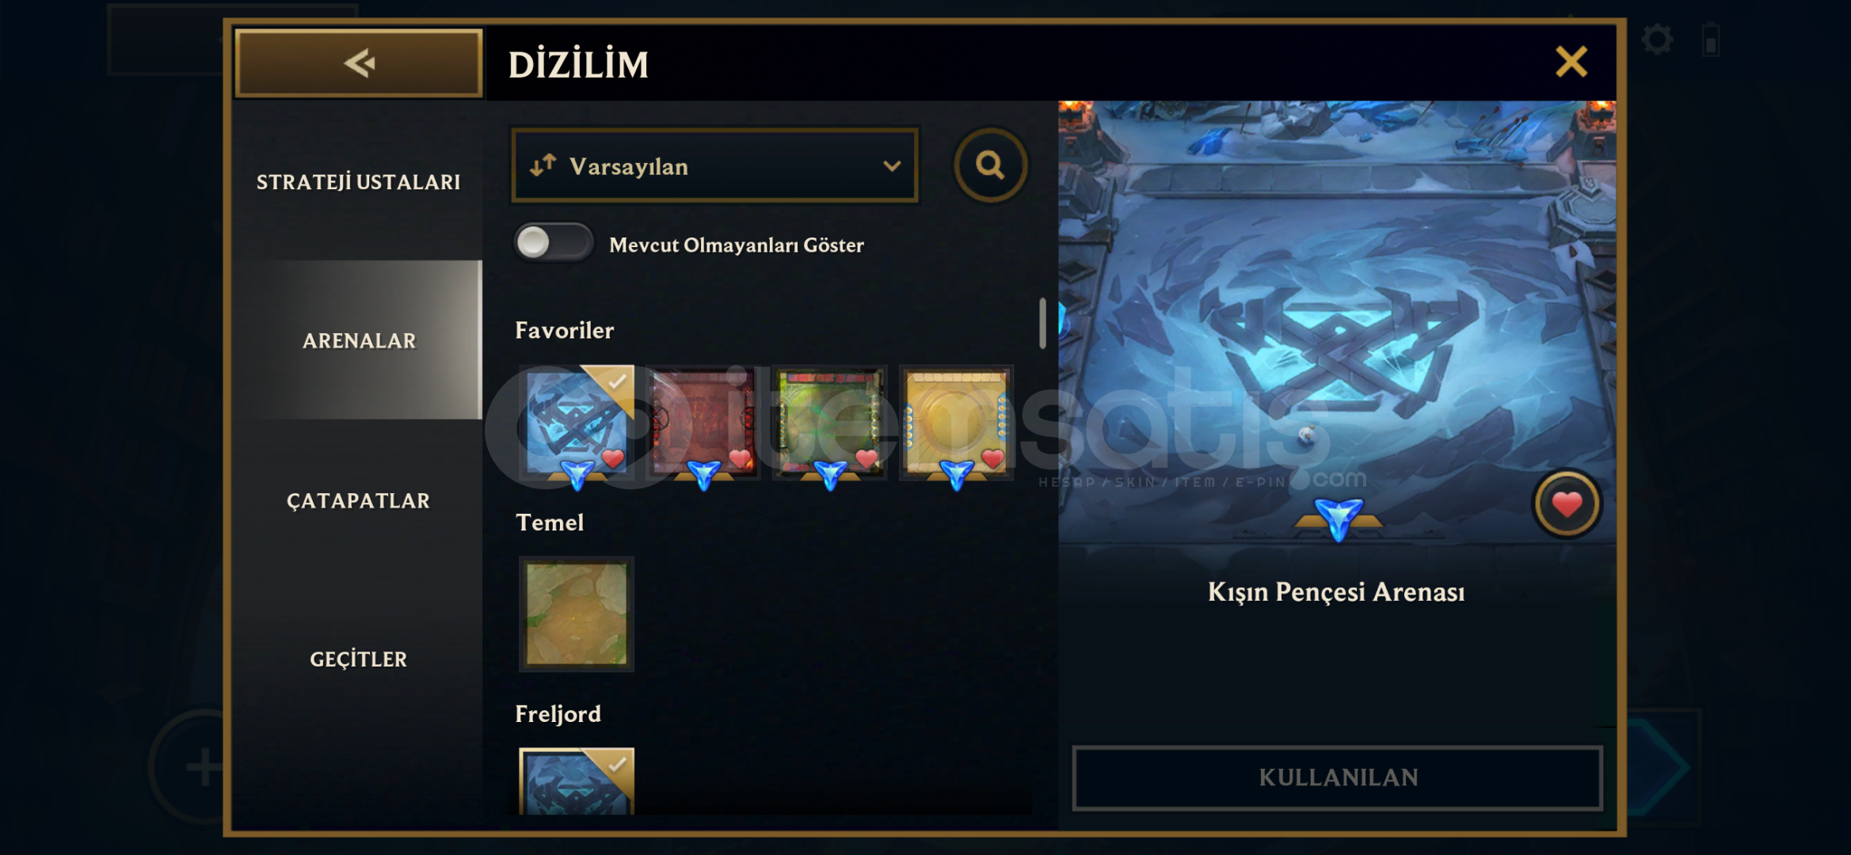This screenshot has width=1851, height=855.
Task: Select the Geçitler category
Action: (358, 659)
